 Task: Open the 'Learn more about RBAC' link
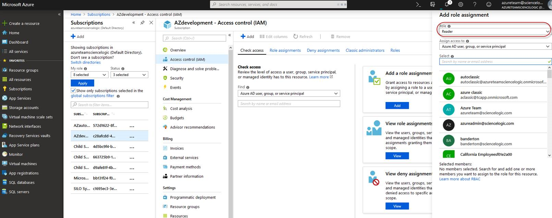459,179
